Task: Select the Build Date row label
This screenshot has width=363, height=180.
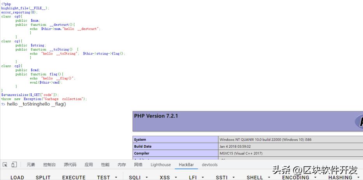Action: pos(143,147)
